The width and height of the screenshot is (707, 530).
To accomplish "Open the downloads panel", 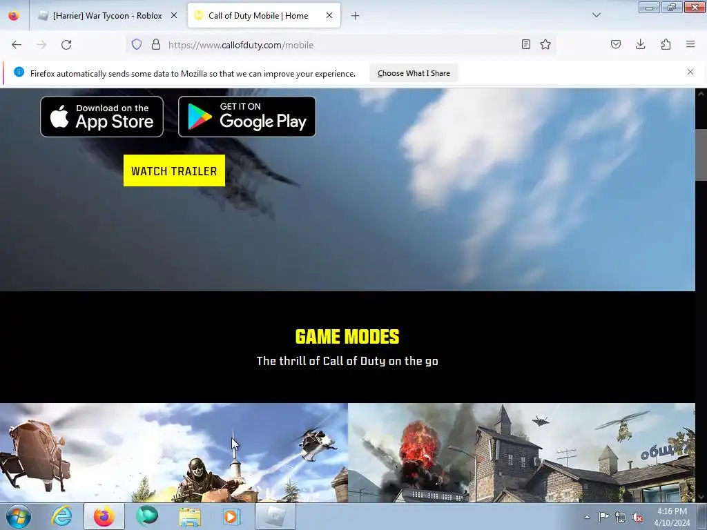I will pyautogui.click(x=640, y=44).
